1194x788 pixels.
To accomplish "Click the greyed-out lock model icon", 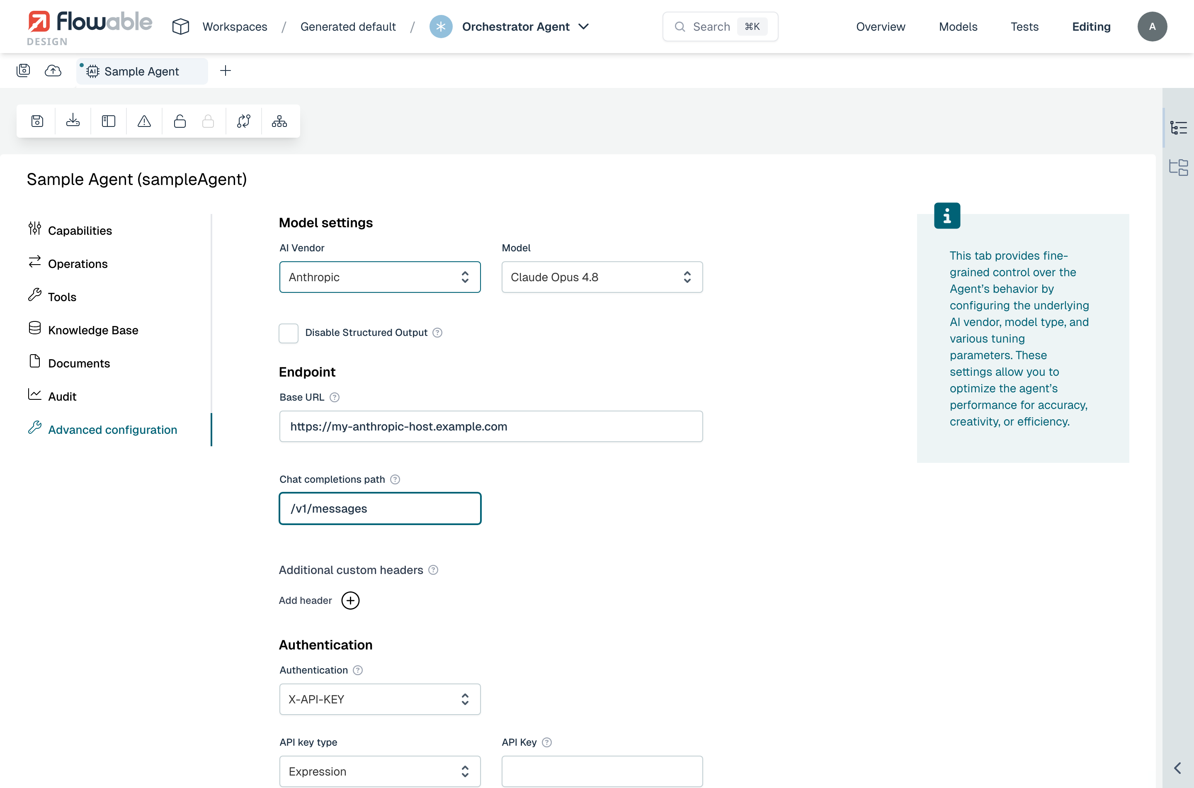I will click(x=208, y=121).
